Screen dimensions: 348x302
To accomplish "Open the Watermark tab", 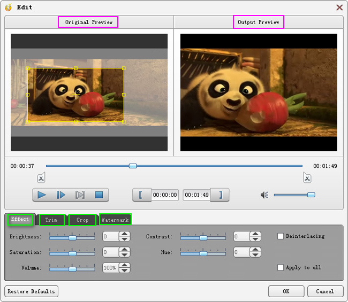I will point(115,220).
